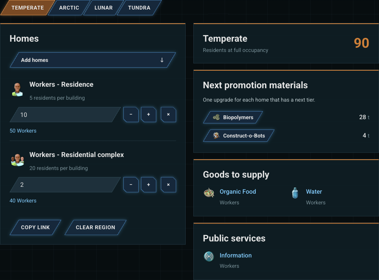The width and height of the screenshot is (379, 280).
Task: Click the Organic Food bowl icon
Action: click(209, 193)
